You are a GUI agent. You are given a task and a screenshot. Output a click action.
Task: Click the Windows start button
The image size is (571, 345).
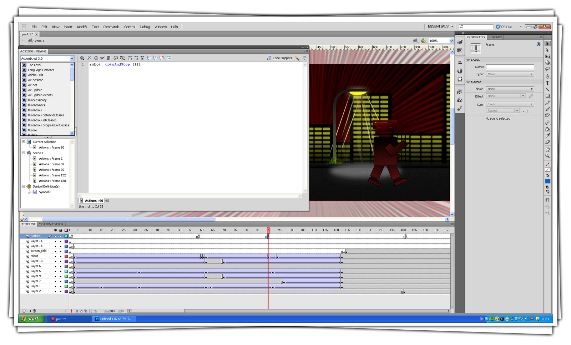(32, 319)
